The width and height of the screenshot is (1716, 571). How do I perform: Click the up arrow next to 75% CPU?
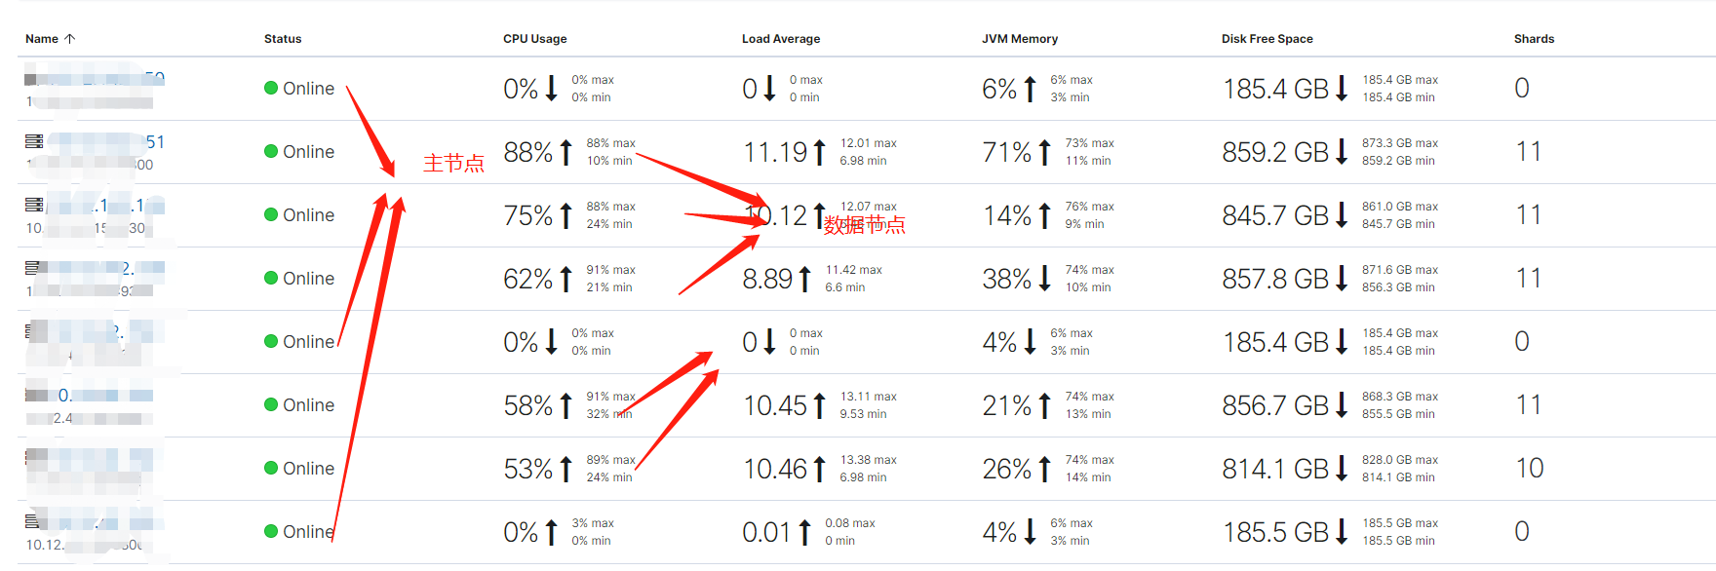[x=565, y=215]
